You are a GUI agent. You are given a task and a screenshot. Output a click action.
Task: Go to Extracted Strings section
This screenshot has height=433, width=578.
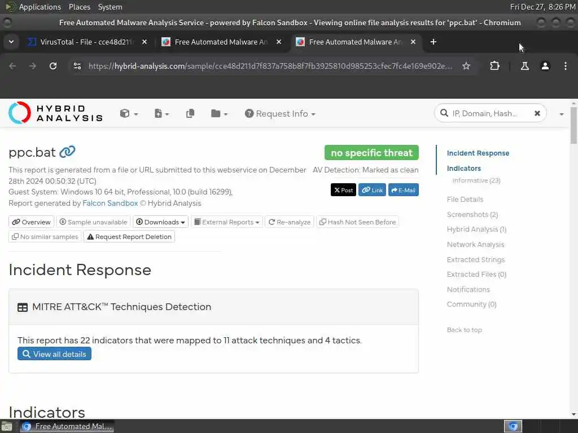[475, 259]
